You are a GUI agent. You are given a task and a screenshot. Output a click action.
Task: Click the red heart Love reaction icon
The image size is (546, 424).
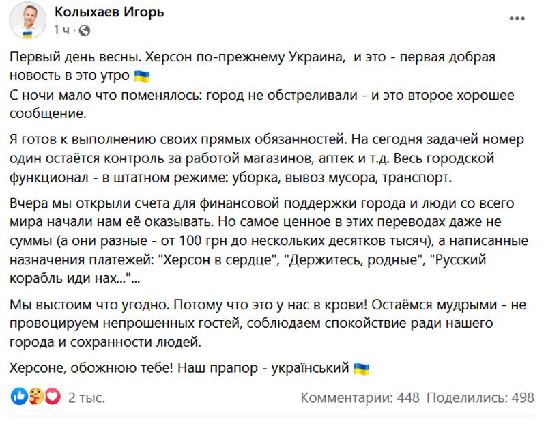click(x=53, y=397)
